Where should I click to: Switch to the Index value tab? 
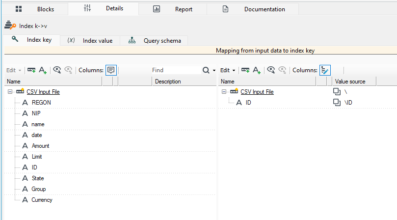click(90, 41)
